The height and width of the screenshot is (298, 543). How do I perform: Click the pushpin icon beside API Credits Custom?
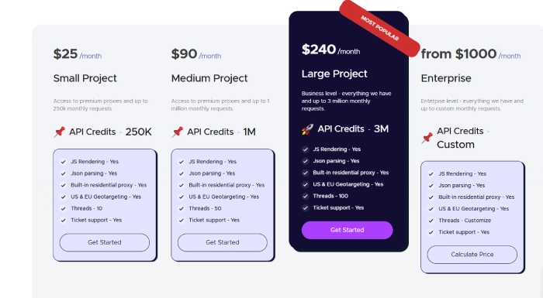[427, 138]
